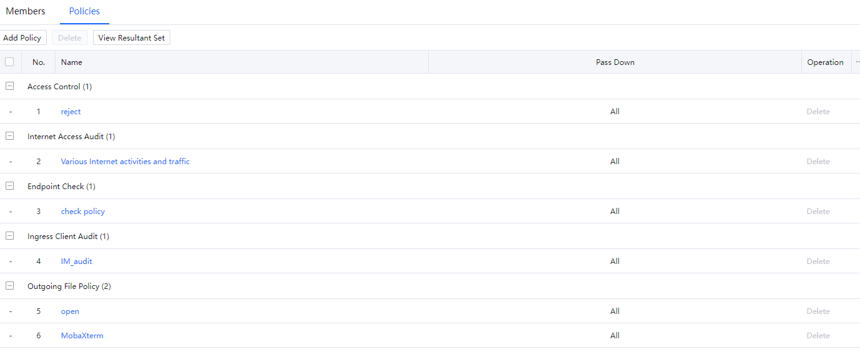
Task: Select the Policies tab
Action: (84, 11)
